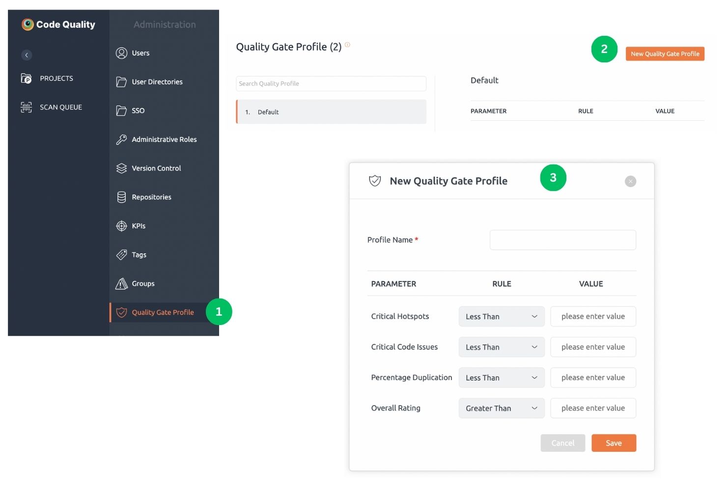Image resolution: width=728 pixels, height=491 pixels.
Task: Open Percentage Duplication rule dropdown
Action: [502, 378]
